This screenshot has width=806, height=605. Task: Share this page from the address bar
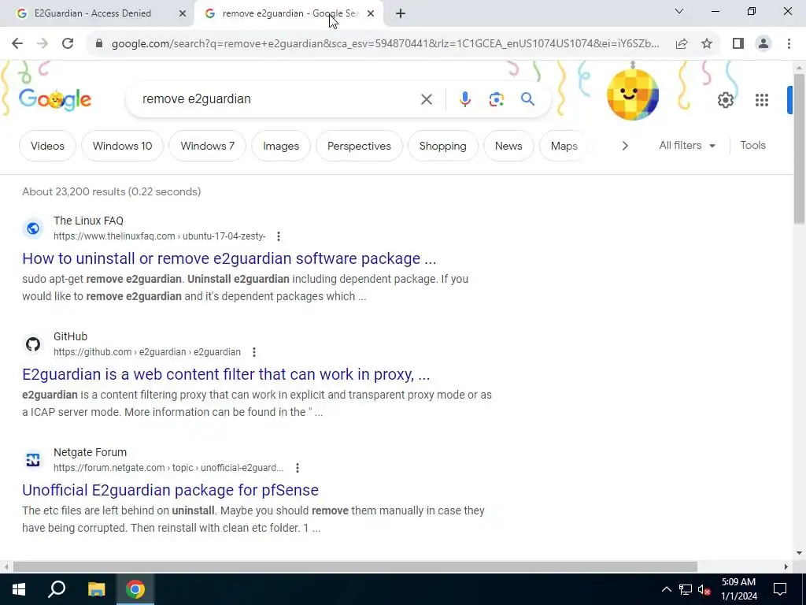pos(682,43)
